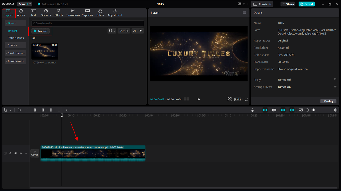Open the Stickers tab
This screenshot has height=191, width=341.
[46, 12]
